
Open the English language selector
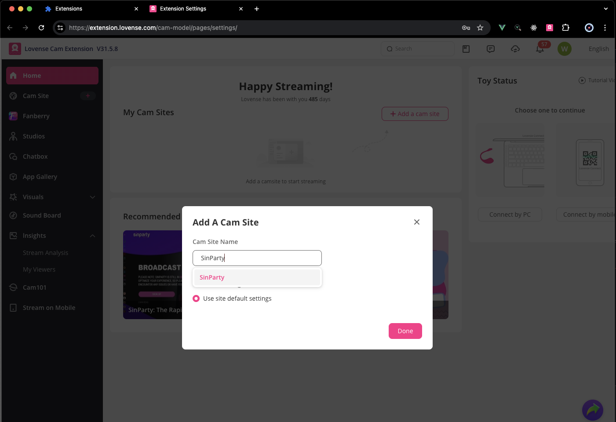point(598,49)
